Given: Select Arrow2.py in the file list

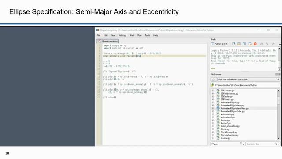Looking at the screenshot, I should [226, 123].
